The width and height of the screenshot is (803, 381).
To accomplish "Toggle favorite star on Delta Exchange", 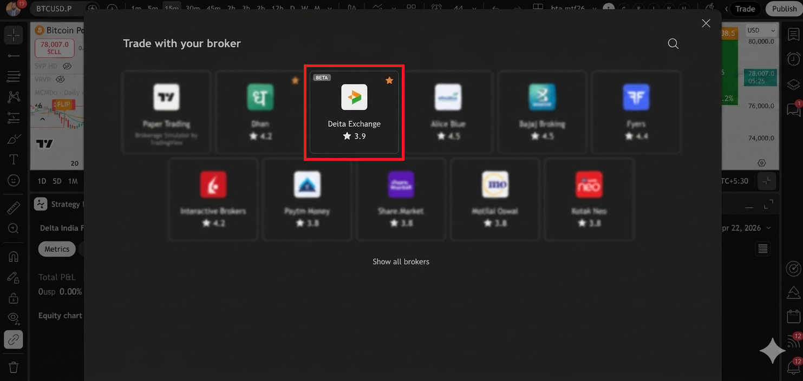I will click(x=389, y=80).
